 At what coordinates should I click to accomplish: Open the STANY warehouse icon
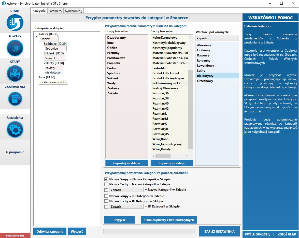(x=15, y=73)
